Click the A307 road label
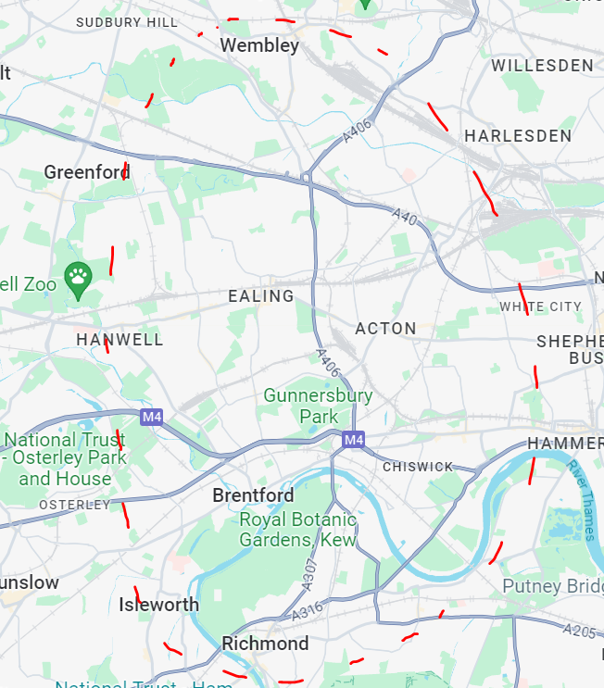The image size is (604, 688). (x=309, y=575)
